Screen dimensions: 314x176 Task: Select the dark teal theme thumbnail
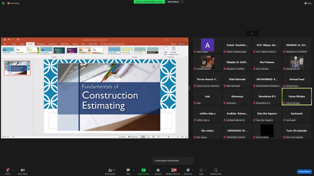pos(59,50)
